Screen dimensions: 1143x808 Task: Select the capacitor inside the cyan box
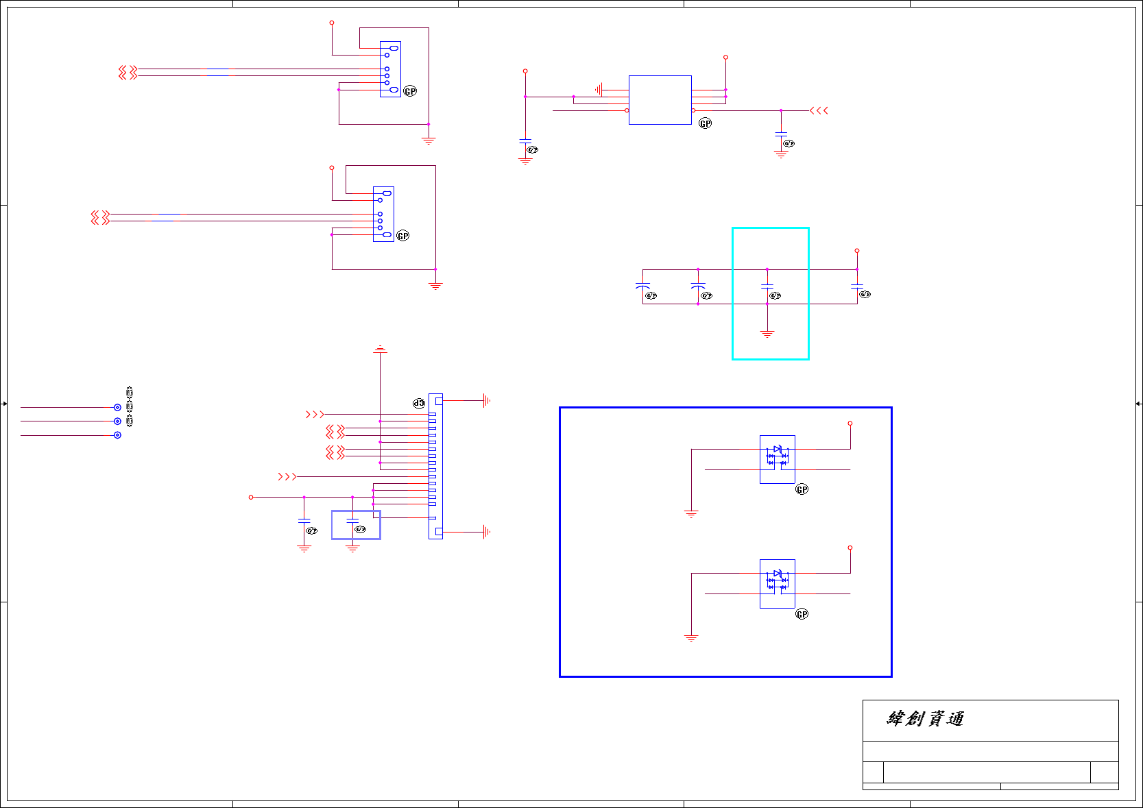pos(767,286)
